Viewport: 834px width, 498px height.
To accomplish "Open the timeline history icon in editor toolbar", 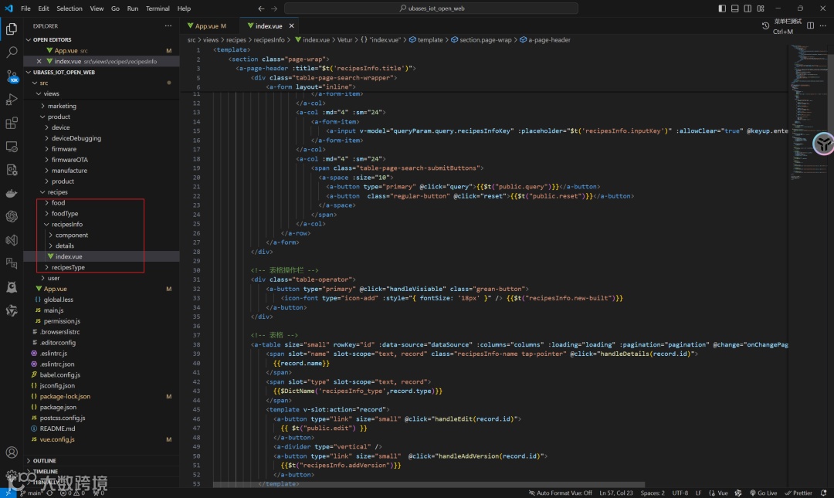I will (x=765, y=25).
